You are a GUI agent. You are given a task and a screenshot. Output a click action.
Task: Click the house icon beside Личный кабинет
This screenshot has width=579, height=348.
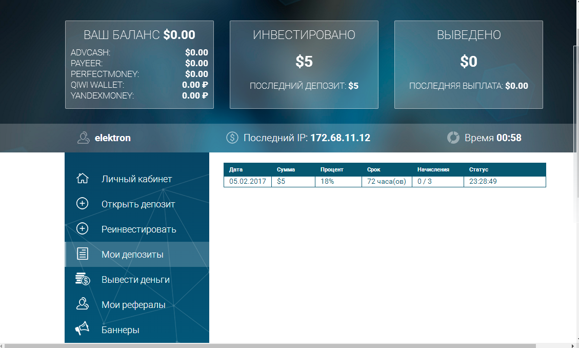point(82,179)
